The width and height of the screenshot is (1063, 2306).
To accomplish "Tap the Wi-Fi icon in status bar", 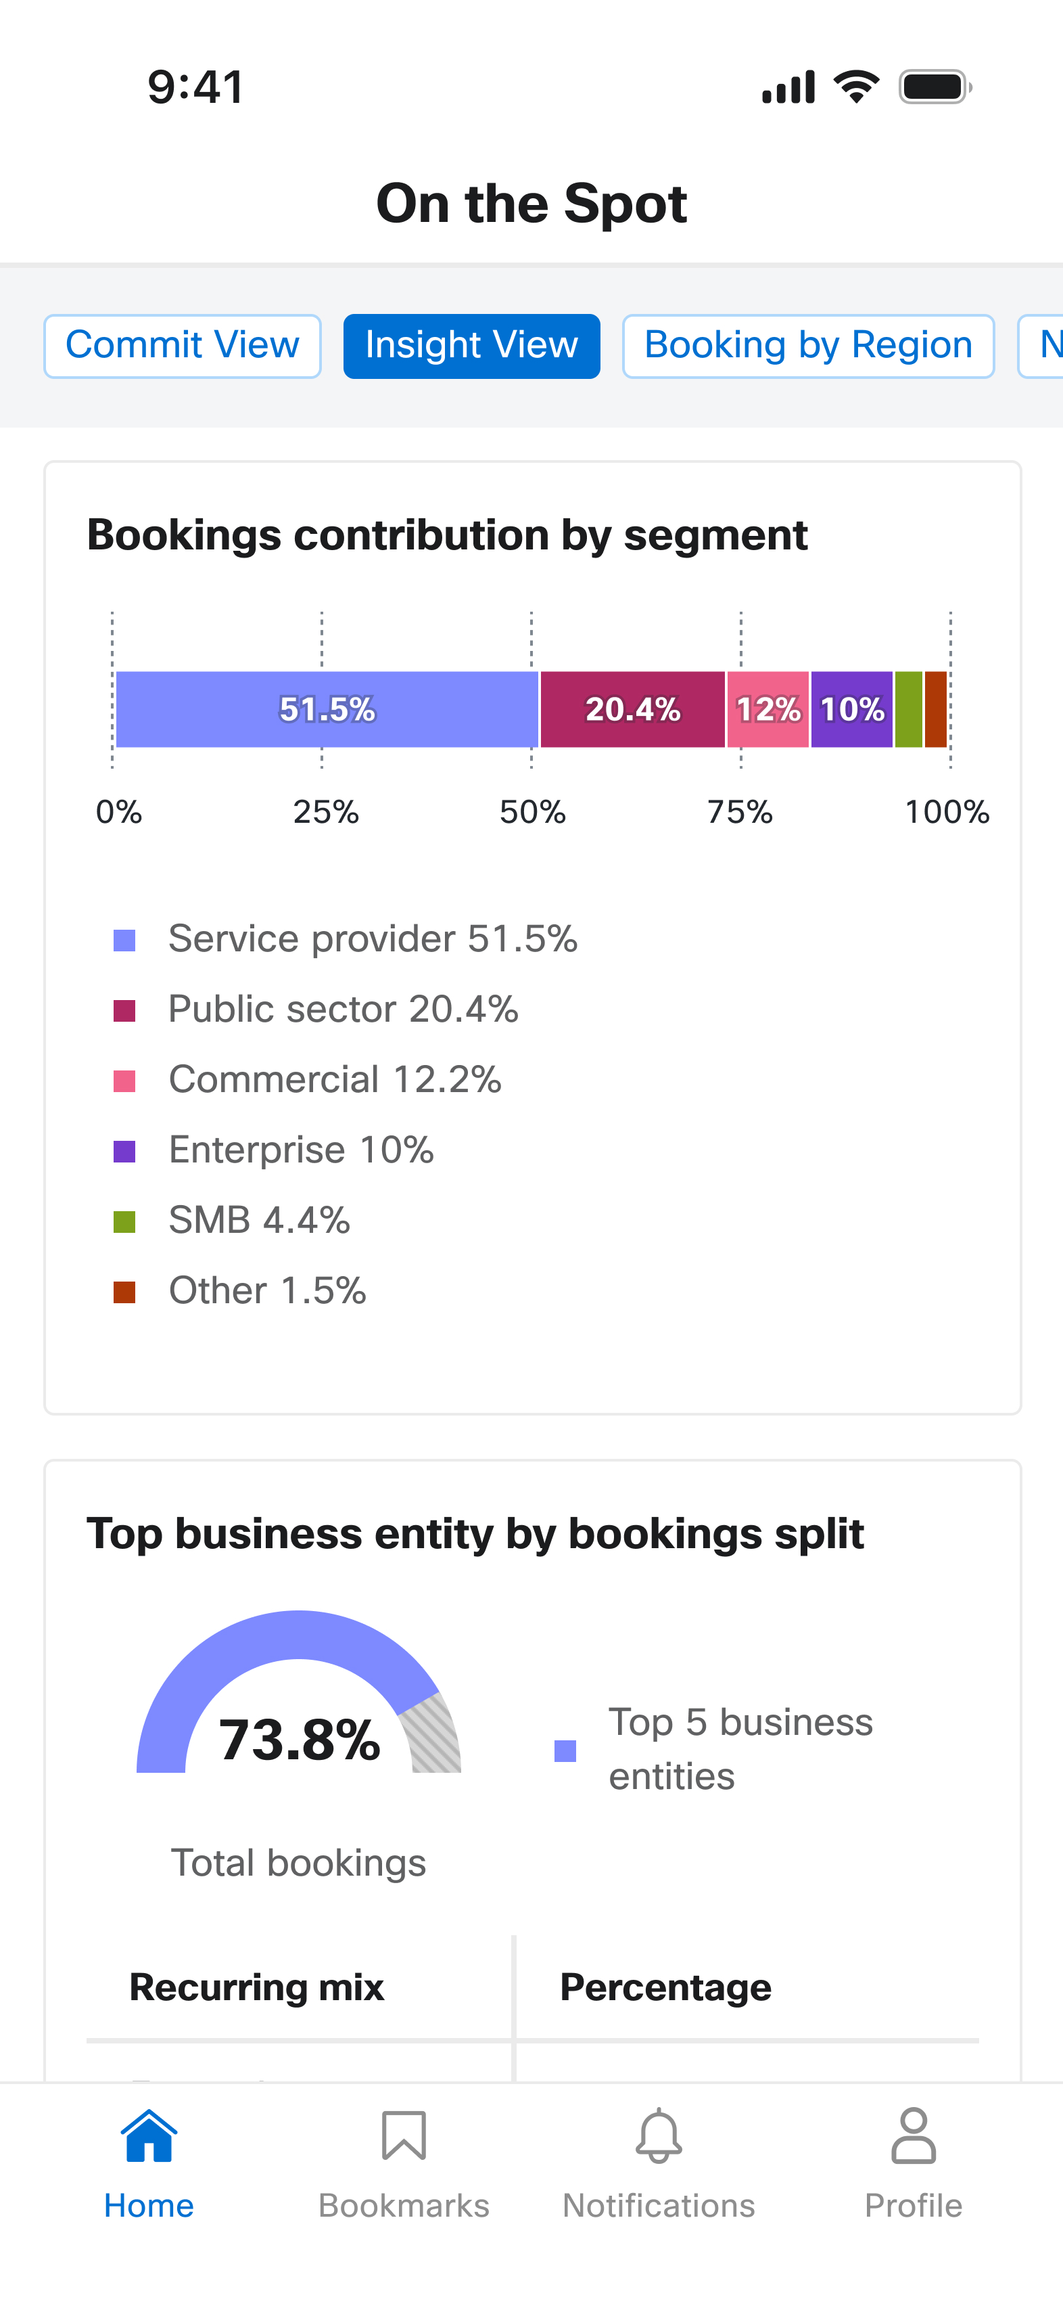I will [856, 87].
